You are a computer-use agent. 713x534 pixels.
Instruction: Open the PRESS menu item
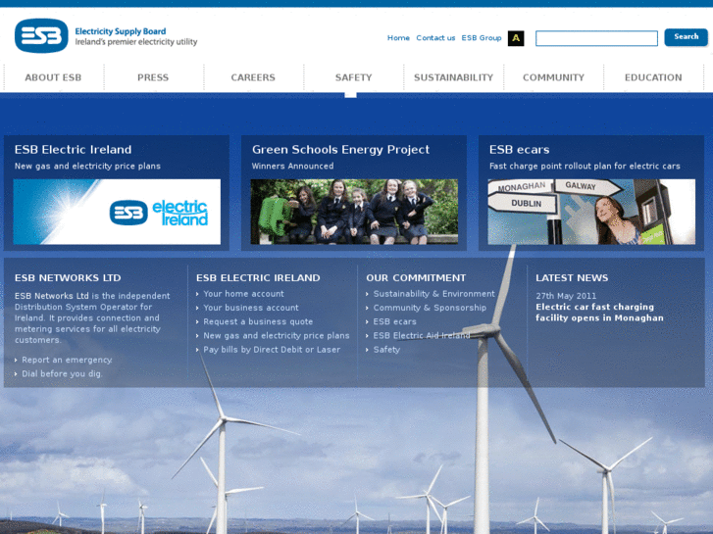(153, 77)
